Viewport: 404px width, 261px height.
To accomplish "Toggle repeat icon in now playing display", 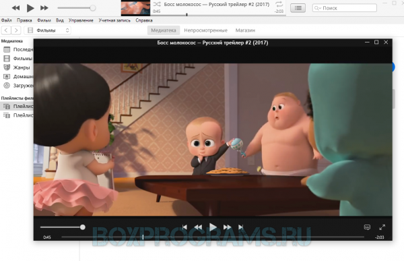I will click(x=279, y=4).
